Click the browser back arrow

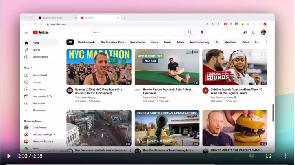point(24,24)
